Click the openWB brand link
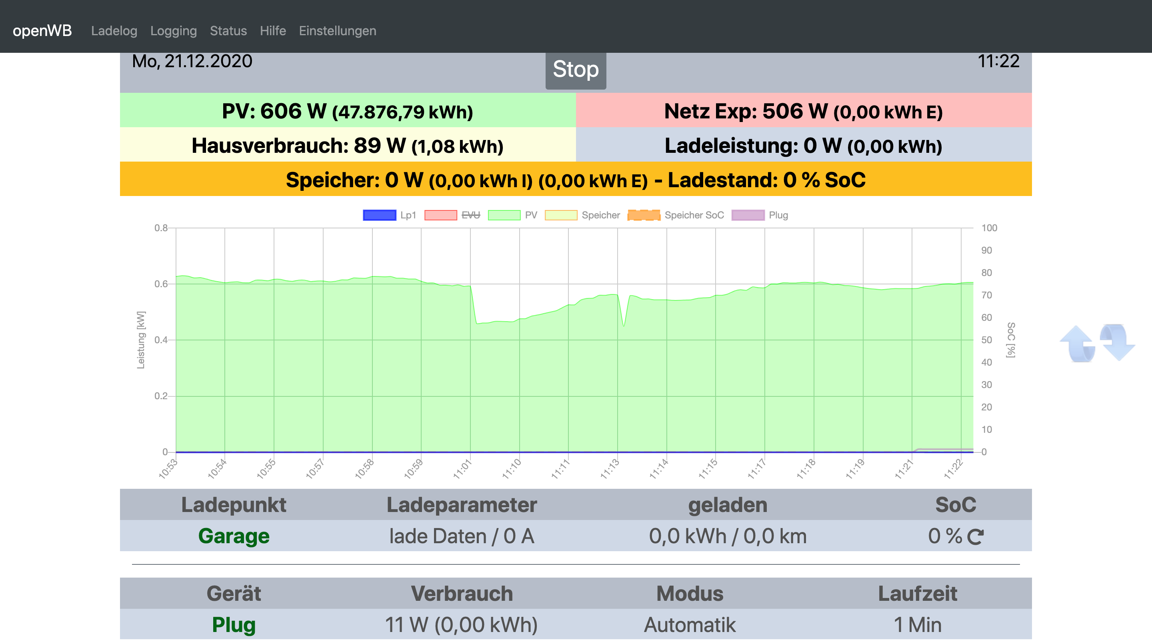This screenshot has height=640, width=1152. 42,31
